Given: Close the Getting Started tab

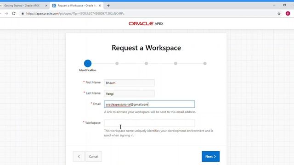Looking at the screenshot, I should [46, 5].
